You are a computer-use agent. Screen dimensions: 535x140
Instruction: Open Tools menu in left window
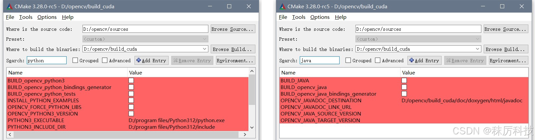pyautogui.click(x=26, y=17)
